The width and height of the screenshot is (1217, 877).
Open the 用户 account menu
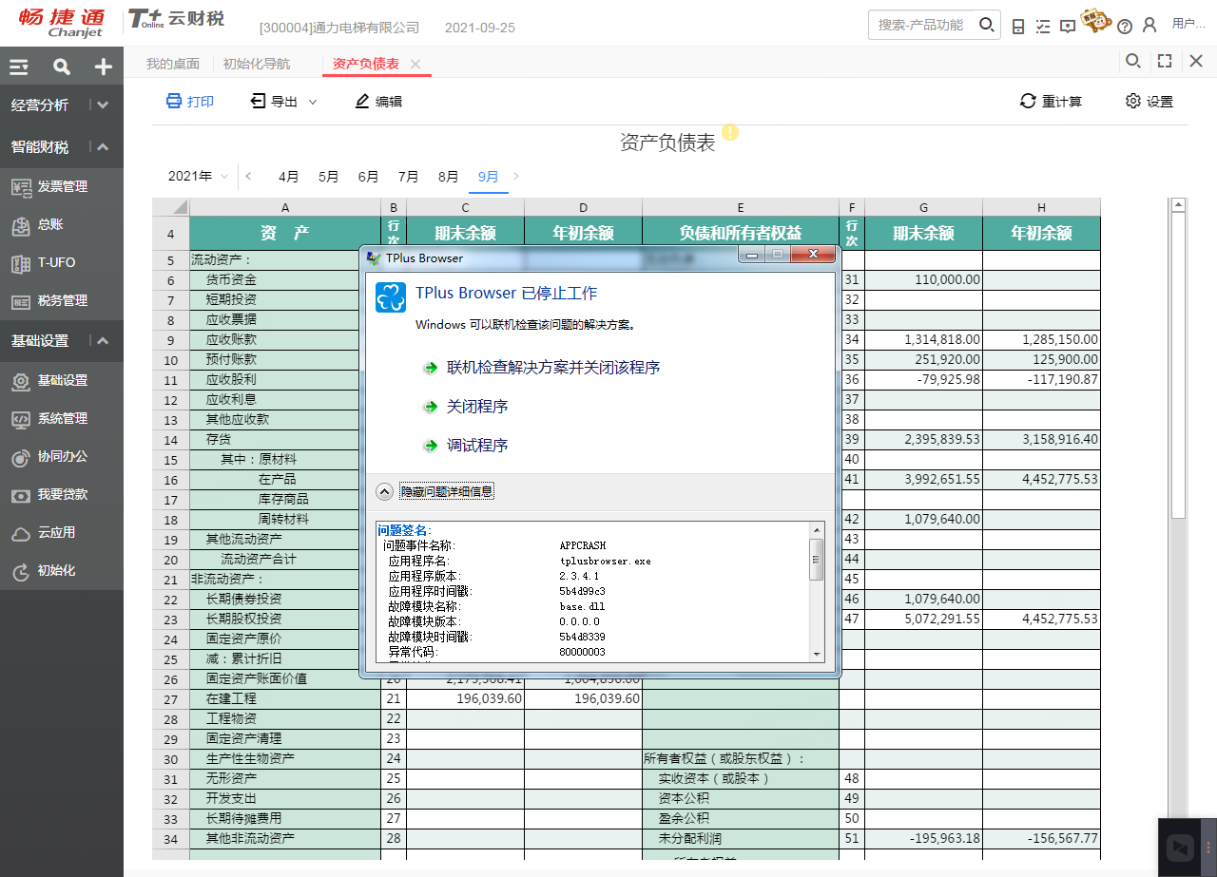tap(1188, 25)
